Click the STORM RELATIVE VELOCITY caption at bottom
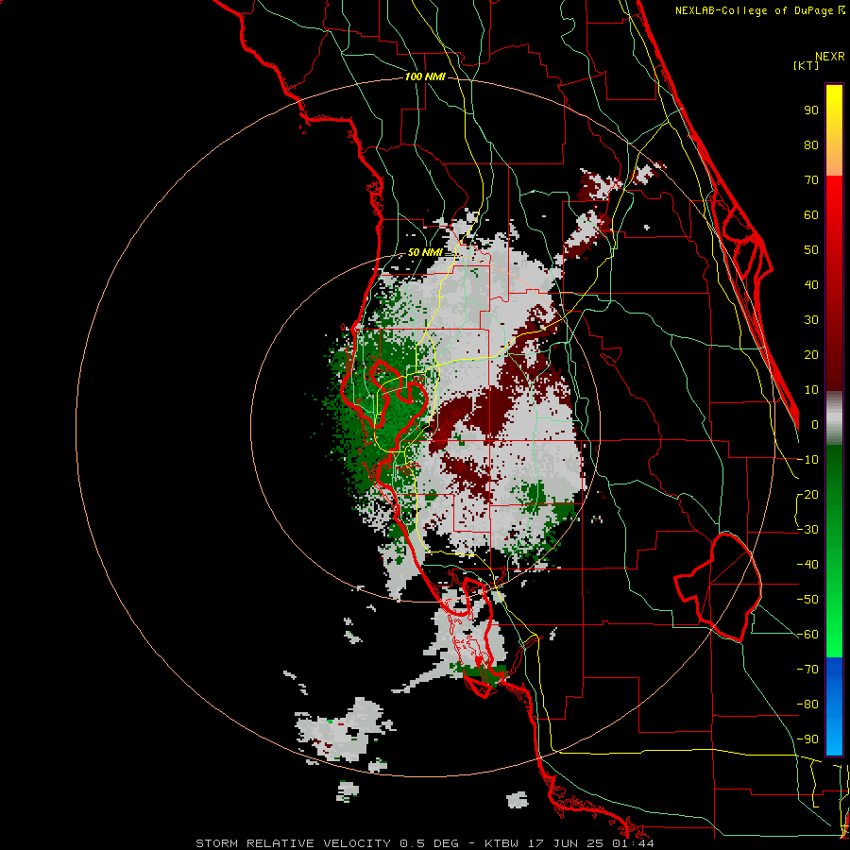The width and height of the screenshot is (850, 850). (424, 843)
